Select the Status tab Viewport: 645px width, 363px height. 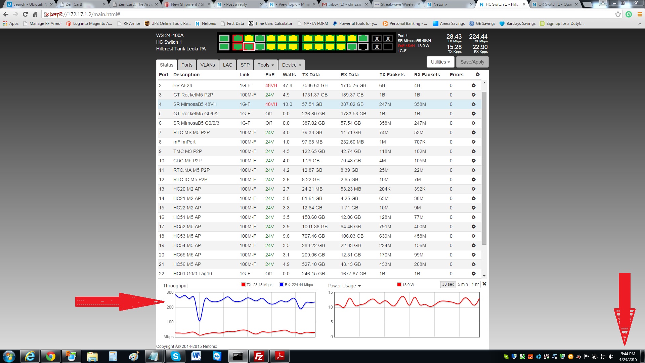pos(167,65)
